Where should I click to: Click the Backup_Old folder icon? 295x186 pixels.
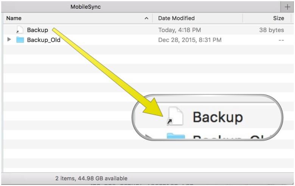[x=20, y=40]
